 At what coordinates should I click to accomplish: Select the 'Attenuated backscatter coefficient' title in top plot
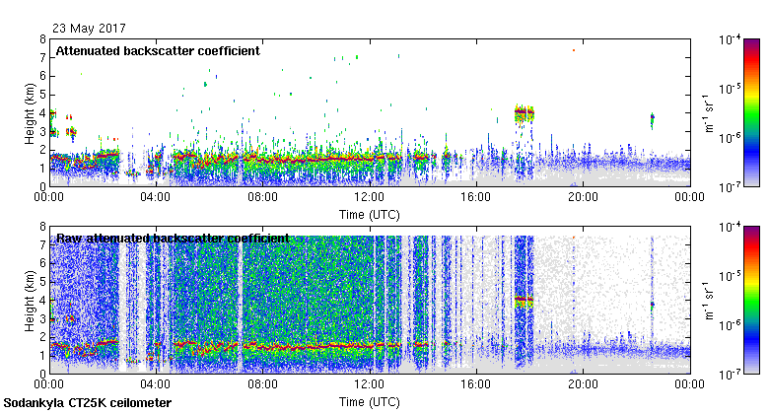pos(158,51)
